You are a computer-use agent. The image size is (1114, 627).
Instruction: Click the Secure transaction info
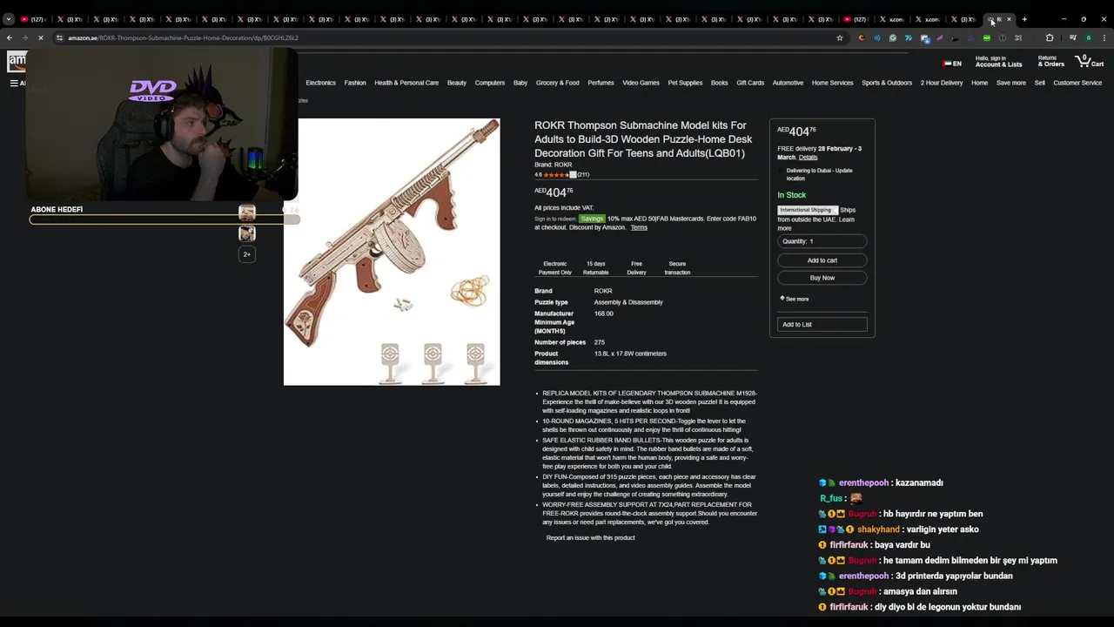pyautogui.click(x=677, y=267)
